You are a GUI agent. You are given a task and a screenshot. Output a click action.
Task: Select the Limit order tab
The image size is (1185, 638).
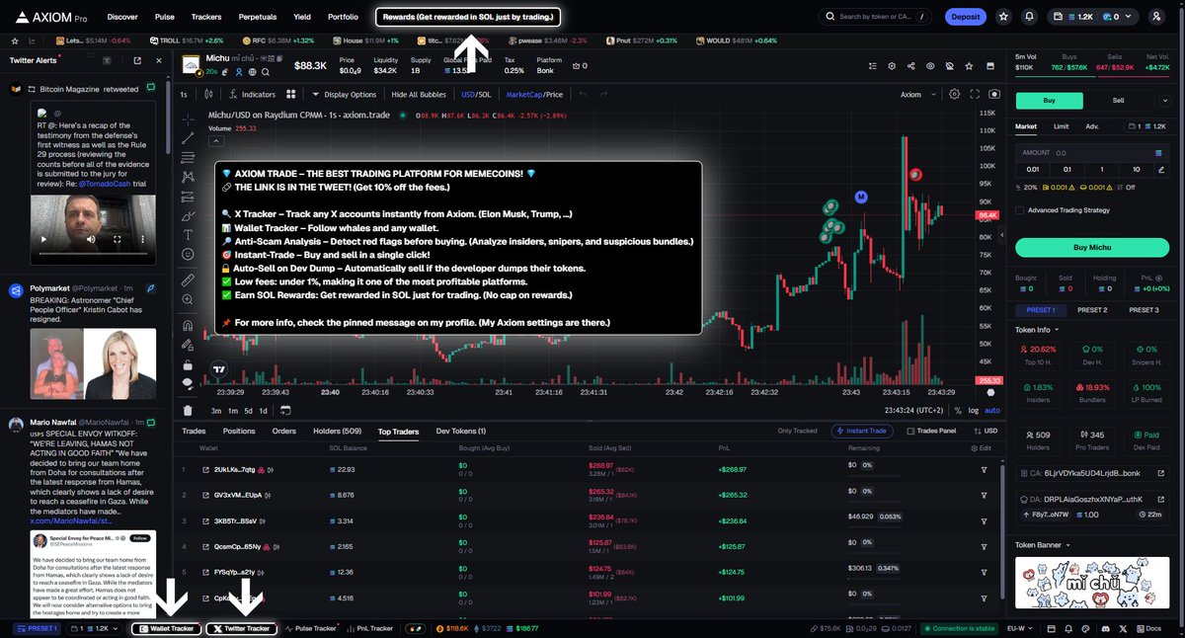click(x=1061, y=126)
